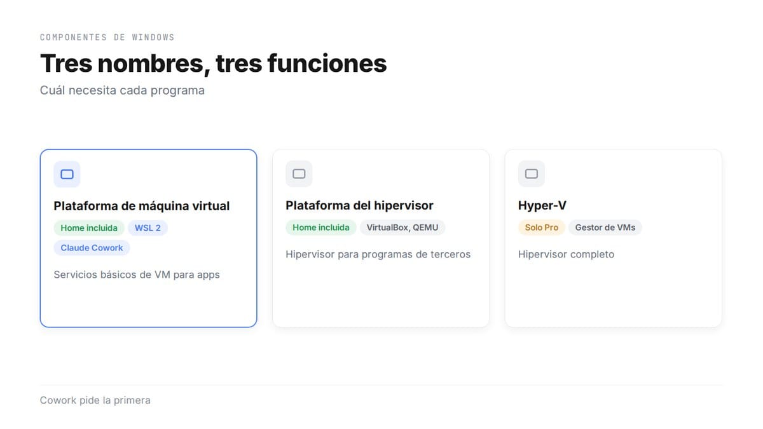763x429 pixels.
Task: Click the icon on the Plataforma de máquina virtual card
Action: click(x=67, y=174)
